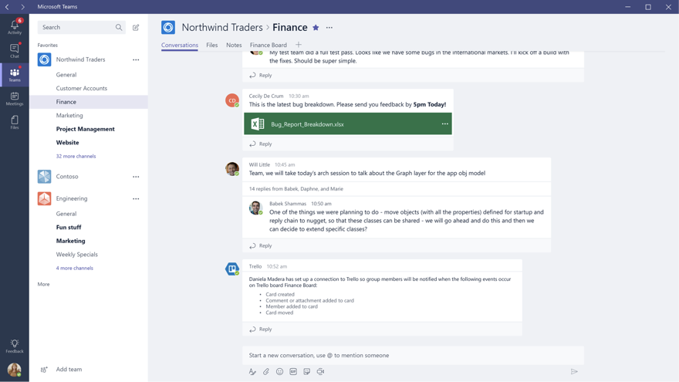Reply to Cecily De Crum's message
The width and height of the screenshot is (679, 382).
(261, 144)
